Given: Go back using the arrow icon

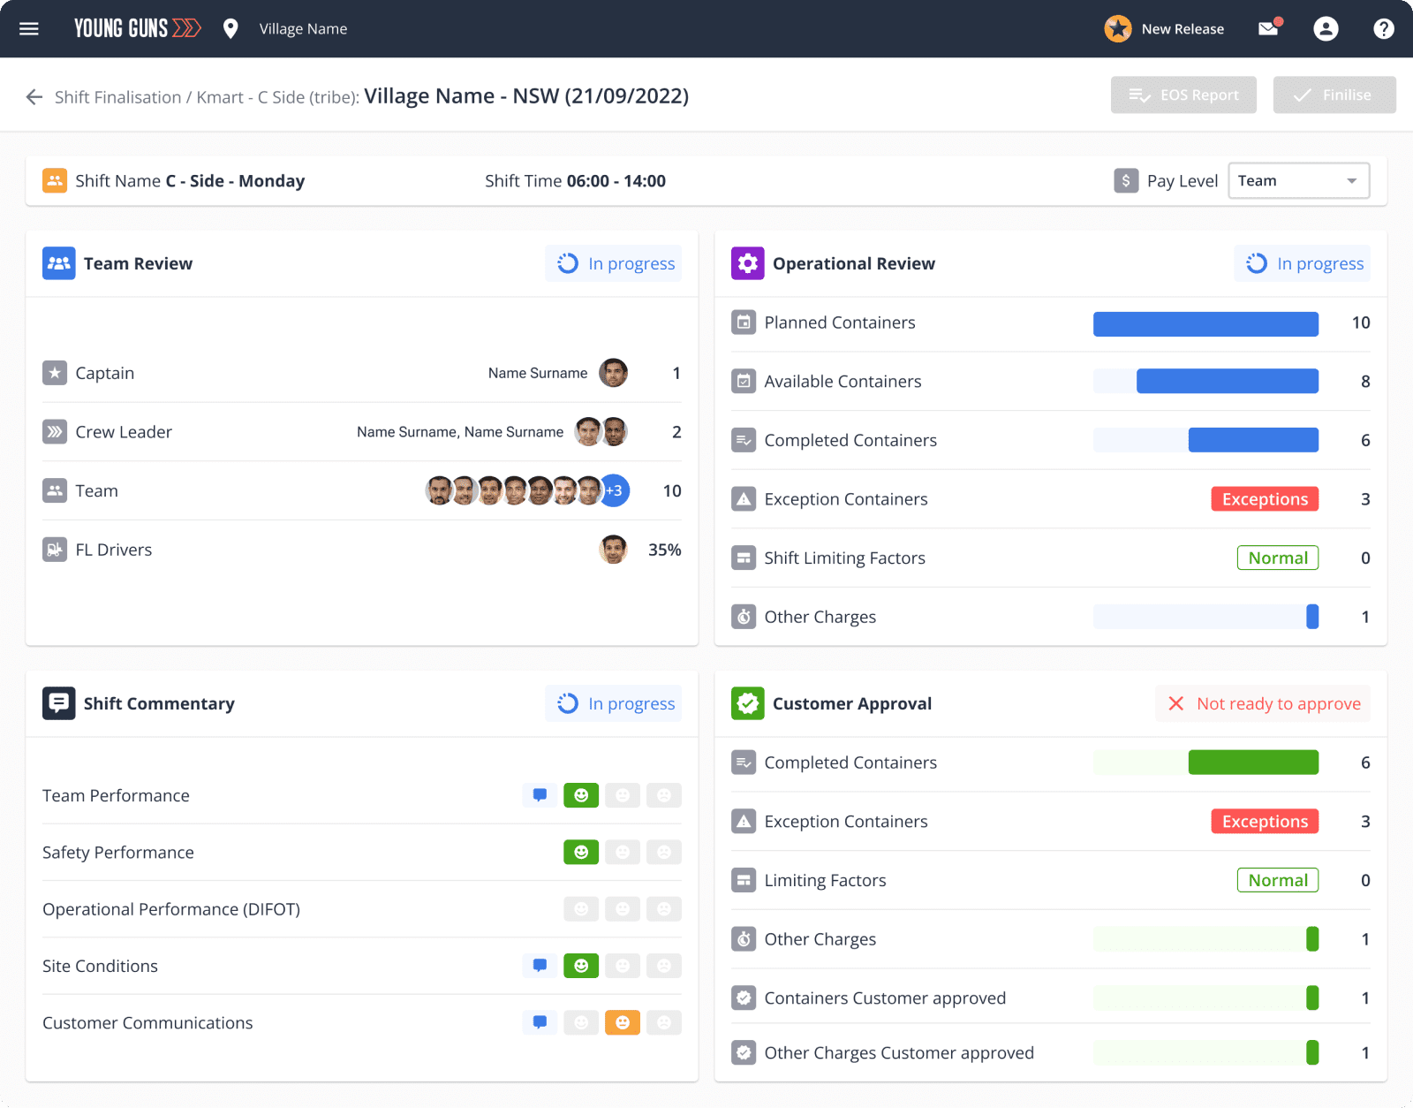Looking at the screenshot, I should coord(34,97).
